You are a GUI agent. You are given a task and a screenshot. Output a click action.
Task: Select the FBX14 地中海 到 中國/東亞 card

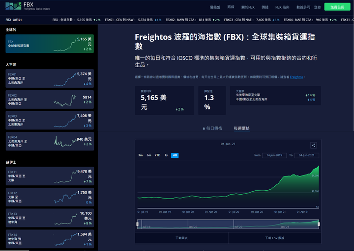(50, 239)
